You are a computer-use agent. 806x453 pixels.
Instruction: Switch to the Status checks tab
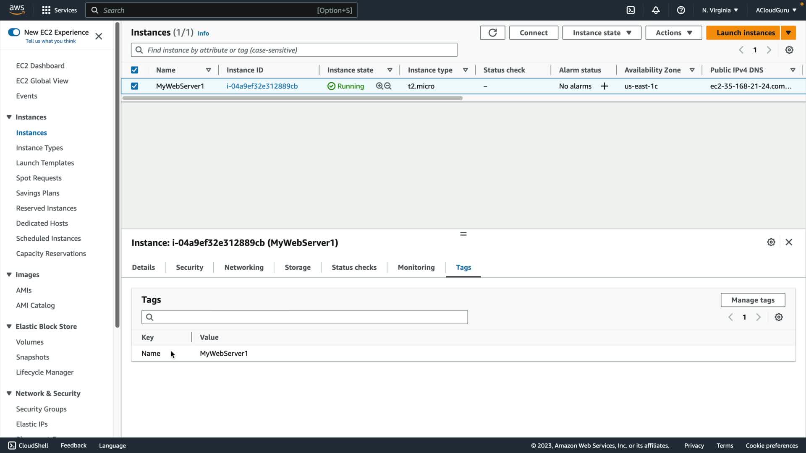coord(354,267)
